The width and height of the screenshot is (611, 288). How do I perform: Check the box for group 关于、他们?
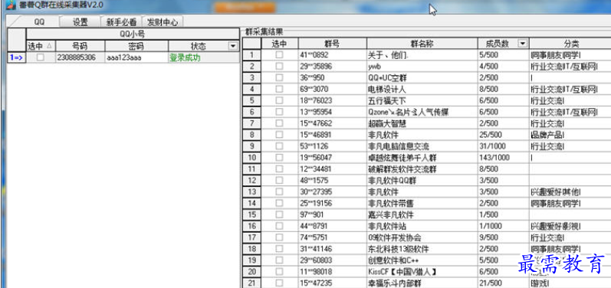click(x=279, y=55)
